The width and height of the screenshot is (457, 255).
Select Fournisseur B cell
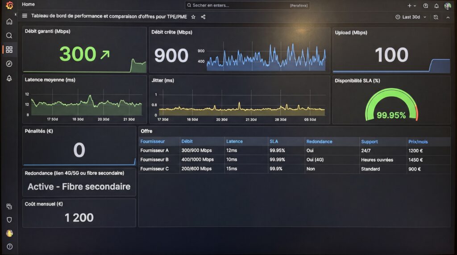click(x=154, y=160)
